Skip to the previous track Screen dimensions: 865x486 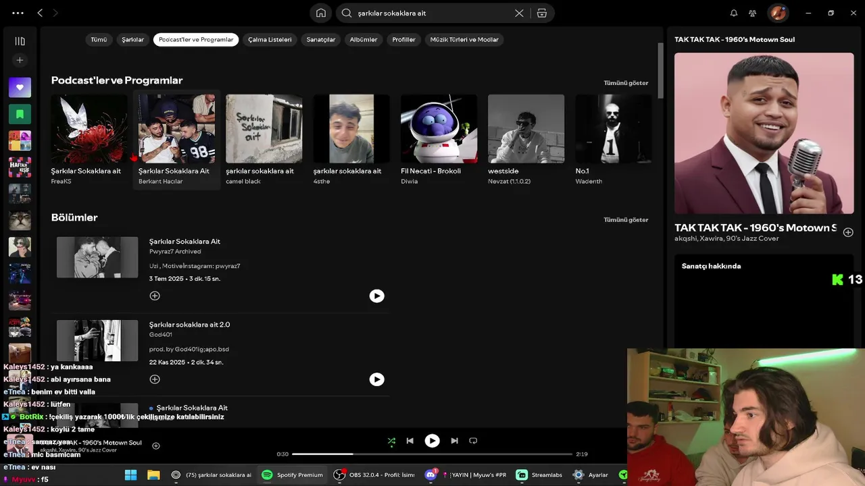point(410,441)
